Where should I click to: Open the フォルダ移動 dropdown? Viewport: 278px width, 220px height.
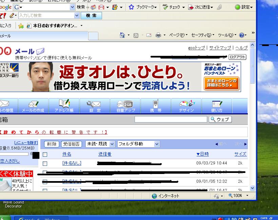(x=138, y=144)
